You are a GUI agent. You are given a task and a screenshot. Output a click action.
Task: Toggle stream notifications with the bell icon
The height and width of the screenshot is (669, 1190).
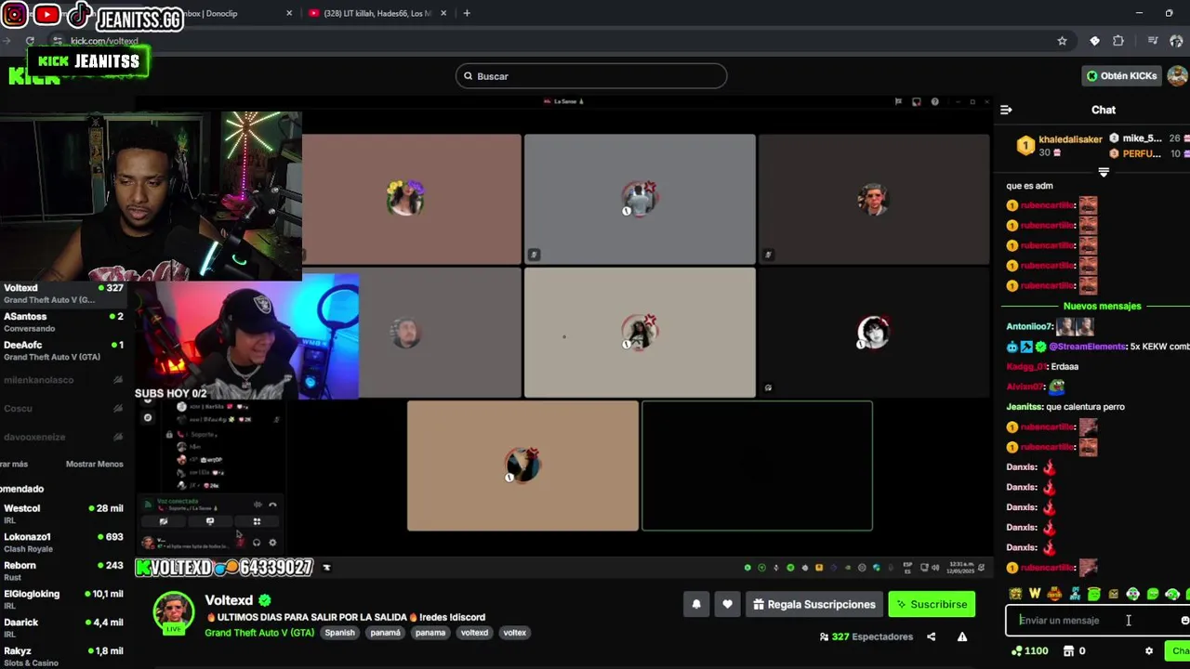coord(696,604)
